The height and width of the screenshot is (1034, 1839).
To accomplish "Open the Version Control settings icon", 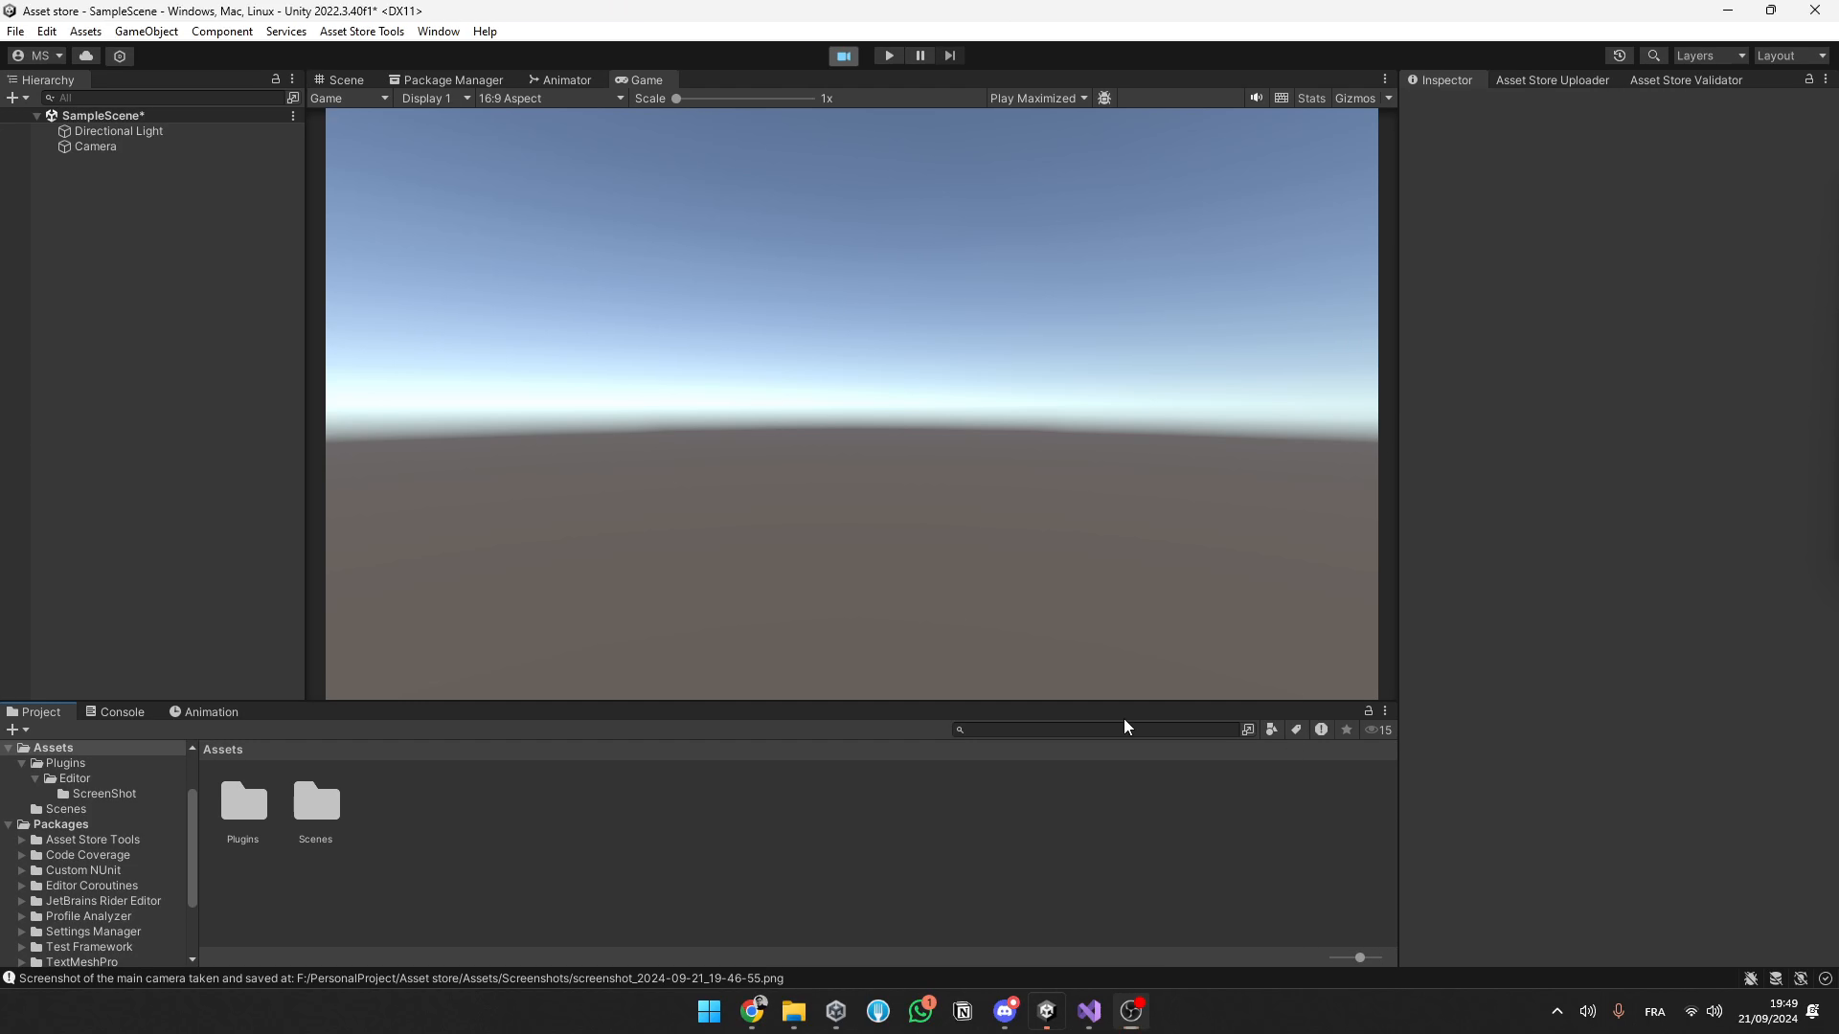I will pyautogui.click(x=120, y=56).
